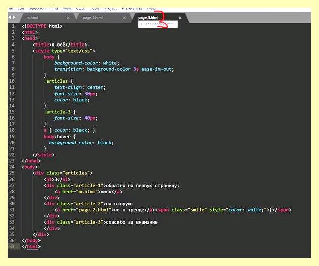Screen dimensions: 319x266
Task: Click the next tab arrow
Action: click(14, 17)
